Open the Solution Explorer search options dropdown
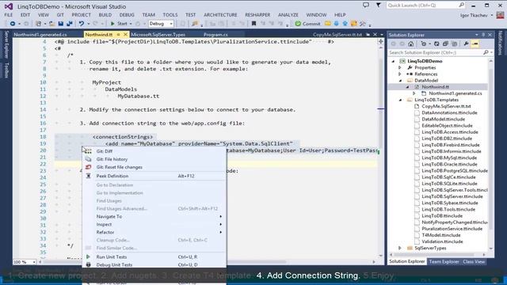The width and height of the screenshot is (507, 285). click(491, 52)
